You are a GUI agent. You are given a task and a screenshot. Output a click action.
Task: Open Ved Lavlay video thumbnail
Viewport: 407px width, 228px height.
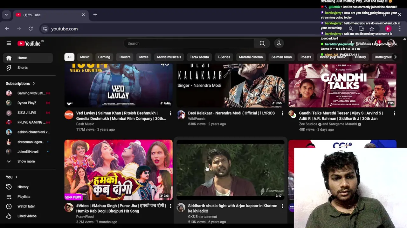click(118, 85)
